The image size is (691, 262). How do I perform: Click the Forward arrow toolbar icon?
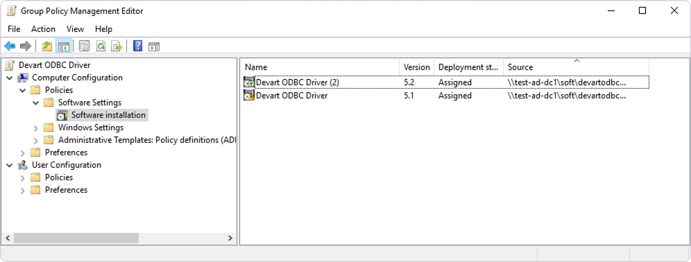click(x=26, y=46)
